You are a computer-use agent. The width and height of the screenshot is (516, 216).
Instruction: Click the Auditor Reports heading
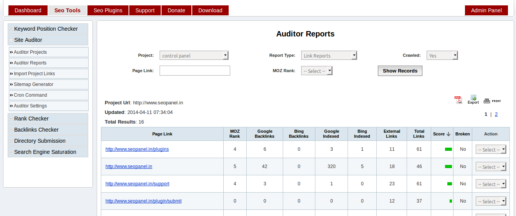pyautogui.click(x=305, y=34)
